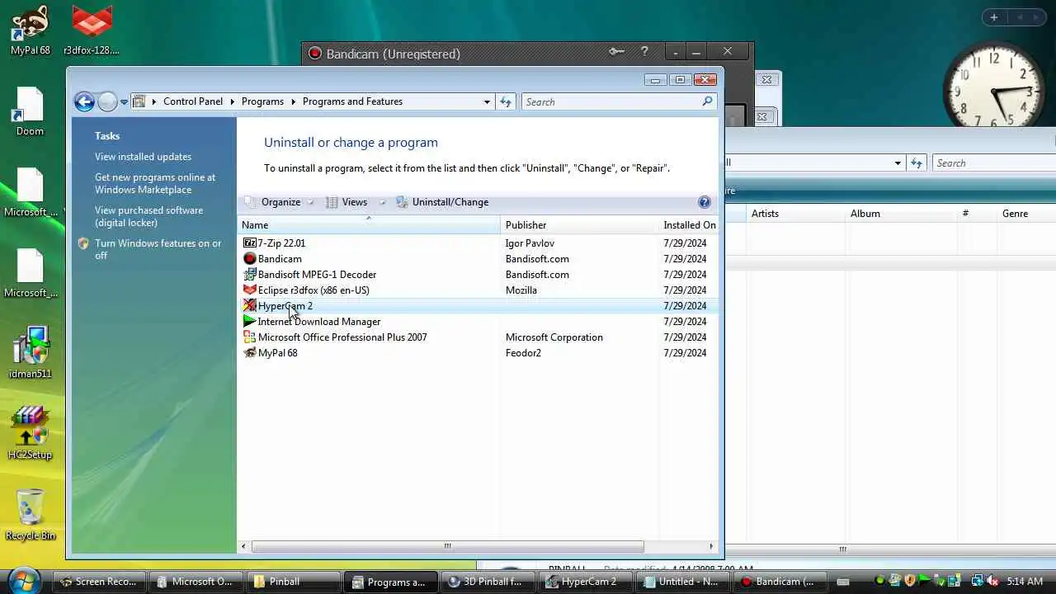The width and height of the screenshot is (1056, 594).
Task: Click the Control Panel icon in address bar
Action: [139, 101]
